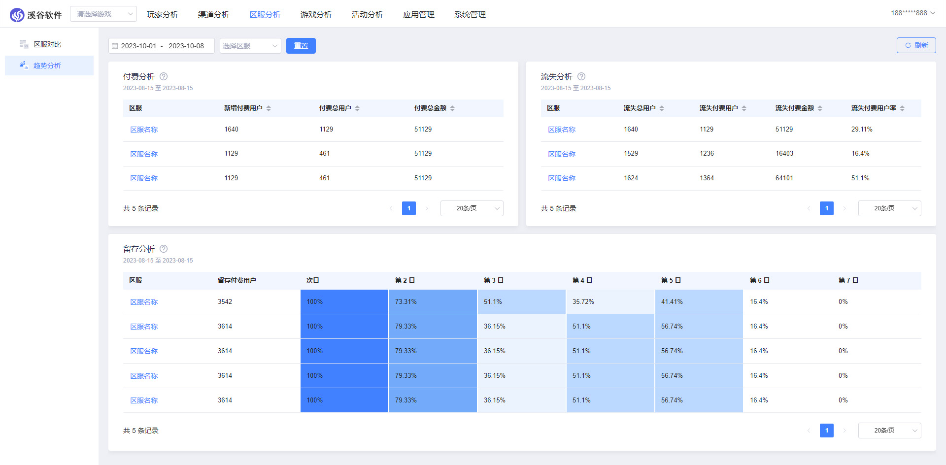Sort by 付费总金额 column
This screenshot has height=465, width=946.
click(452, 108)
